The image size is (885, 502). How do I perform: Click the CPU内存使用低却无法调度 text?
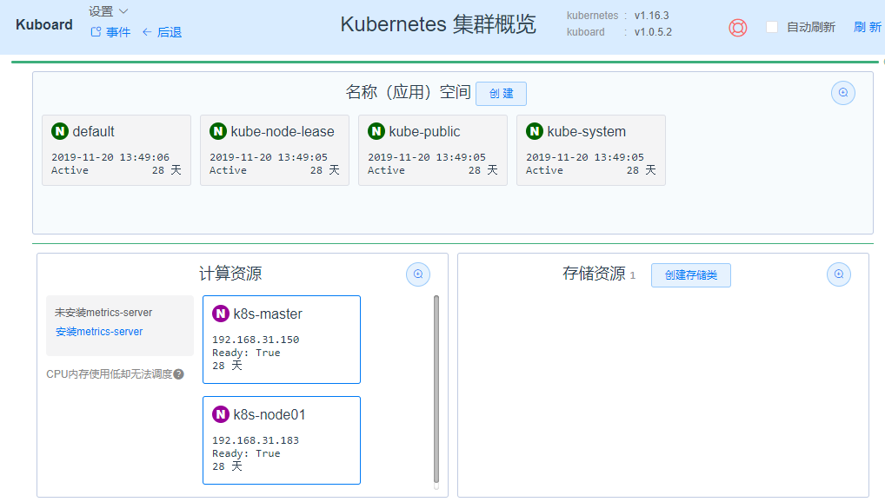pyautogui.click(x=110, y=374)
